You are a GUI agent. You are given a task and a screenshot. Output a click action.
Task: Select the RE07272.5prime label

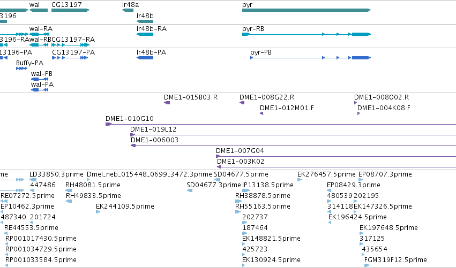28,196
